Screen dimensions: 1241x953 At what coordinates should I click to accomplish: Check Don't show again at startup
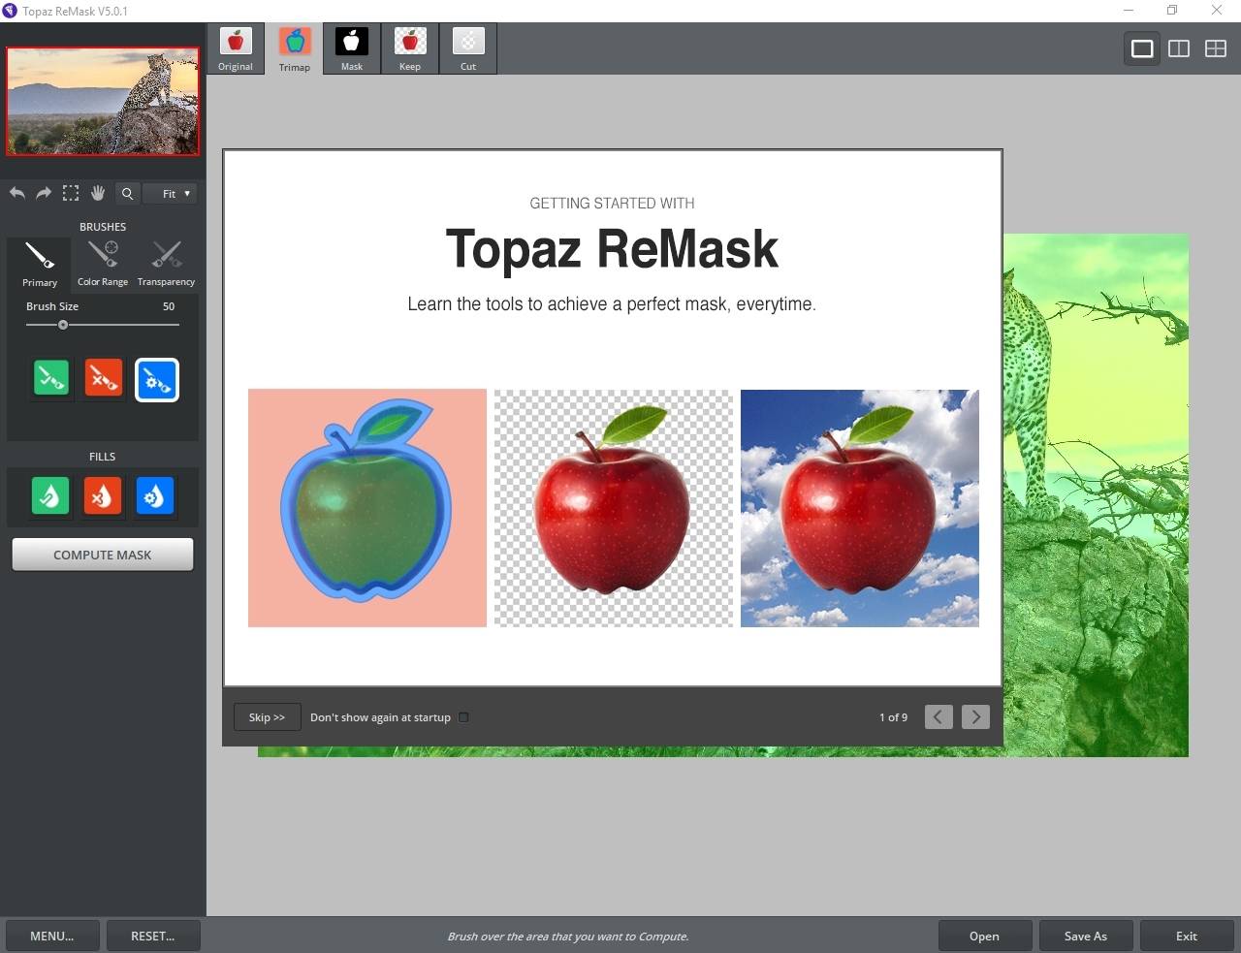point(463,717)
